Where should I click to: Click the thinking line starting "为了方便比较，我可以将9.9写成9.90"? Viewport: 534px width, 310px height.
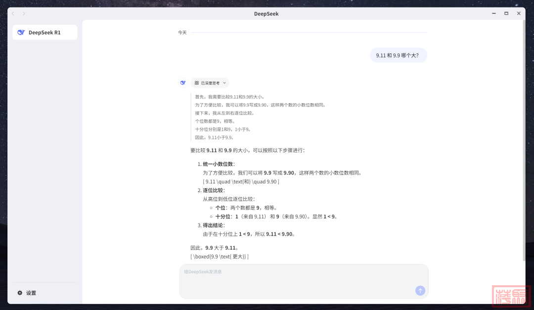(x=261, y=105)
